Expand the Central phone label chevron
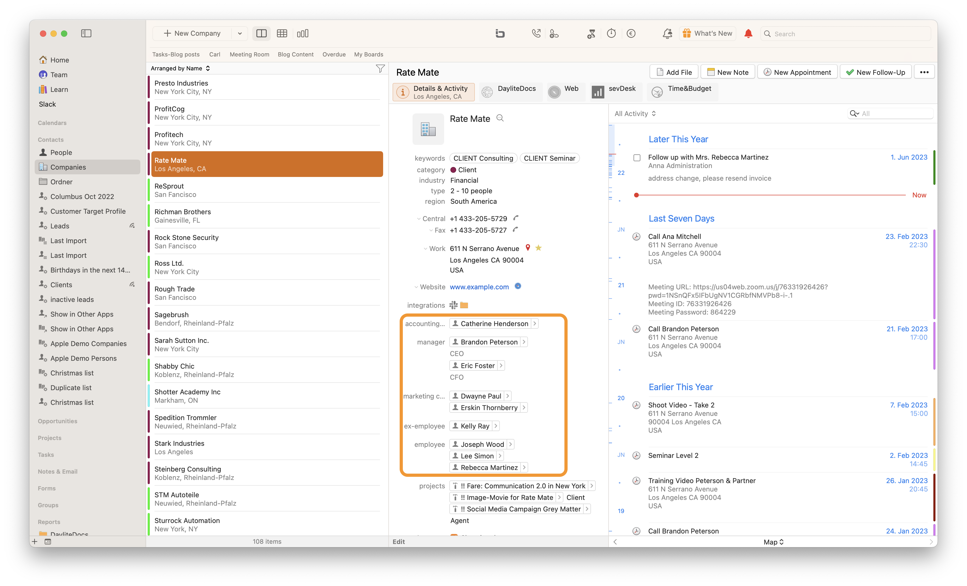 [x=419, y=219]
